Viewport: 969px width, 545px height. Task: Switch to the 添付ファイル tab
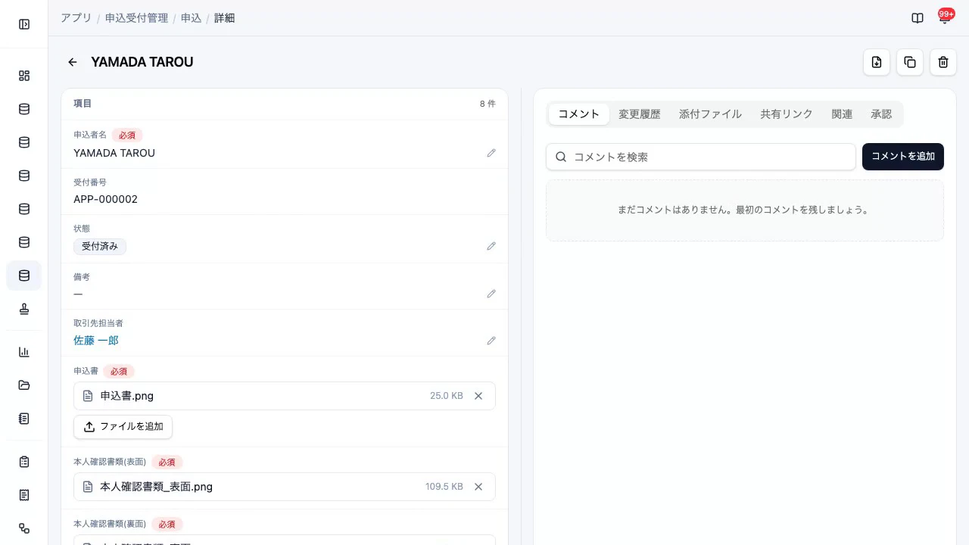pyautogui.click(x=710, y=114)
